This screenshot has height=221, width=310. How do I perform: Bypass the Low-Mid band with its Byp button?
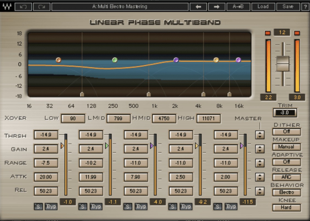pos(96,206)
